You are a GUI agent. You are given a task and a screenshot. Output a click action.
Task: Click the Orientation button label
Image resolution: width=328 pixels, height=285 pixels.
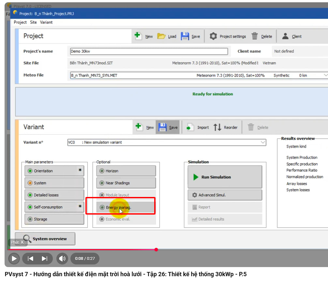pos(43,171)
